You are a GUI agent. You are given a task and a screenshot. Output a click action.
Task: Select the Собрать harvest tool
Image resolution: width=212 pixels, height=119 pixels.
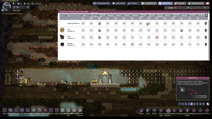tap(154, 110)
